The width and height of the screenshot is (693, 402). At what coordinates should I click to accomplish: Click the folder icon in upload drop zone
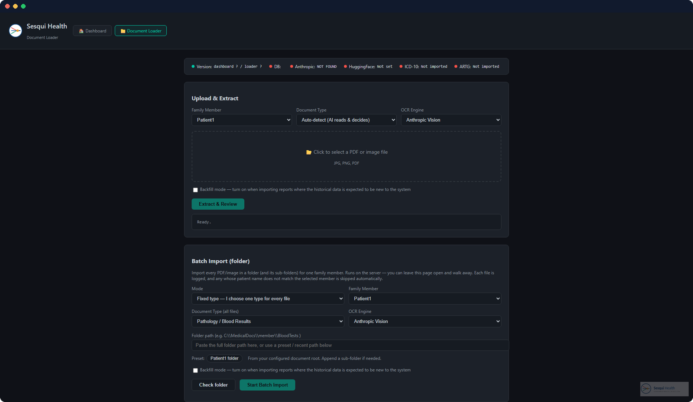pyautogui.click(x=309, y=152)
